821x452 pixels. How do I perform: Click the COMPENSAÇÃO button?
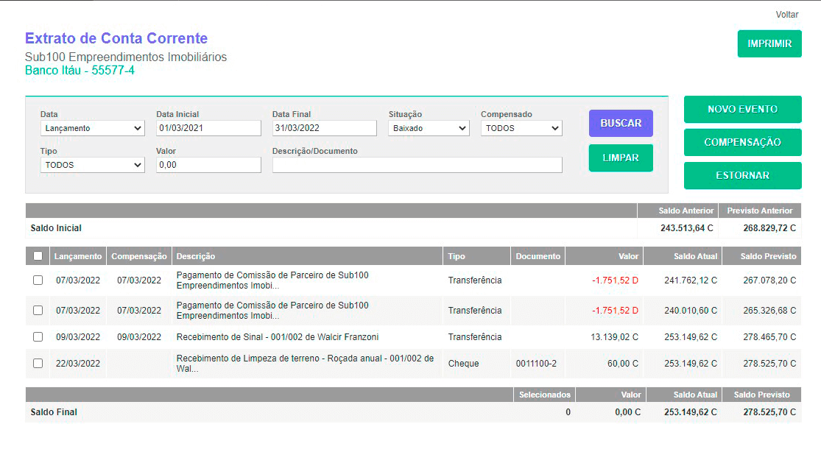click(x=742, y=142)
